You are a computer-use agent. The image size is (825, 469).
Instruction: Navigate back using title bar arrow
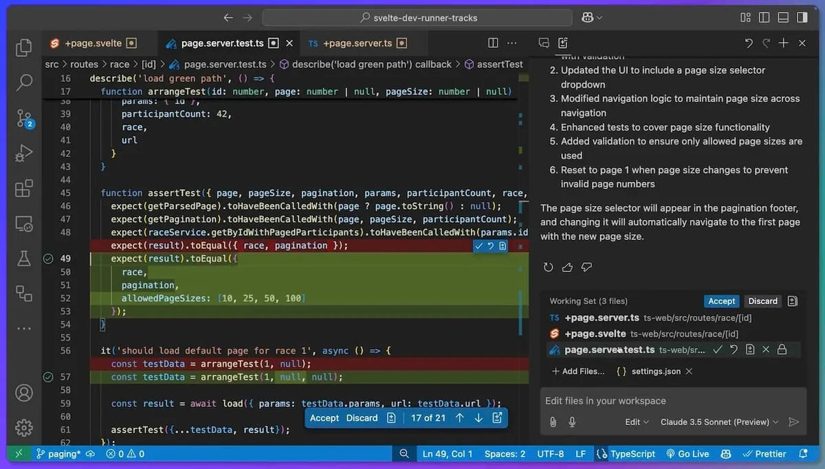tap(228, 18)
